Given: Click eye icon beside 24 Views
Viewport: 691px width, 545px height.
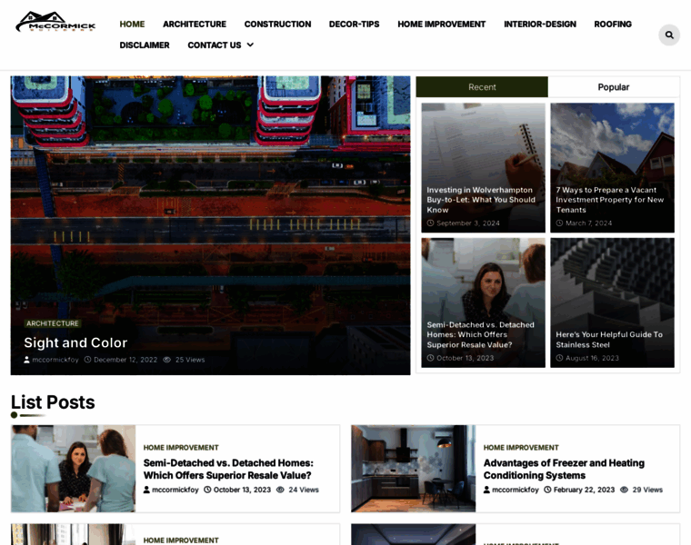Looking at the screenshot, I should pos(280,490).
